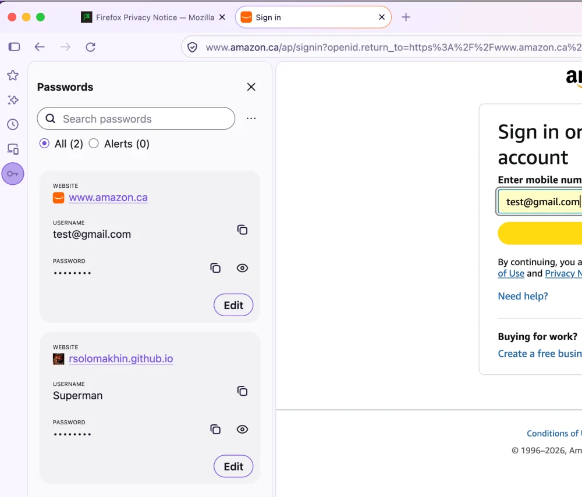Image resolution: width=582 pixels, height=497 pixels.
Task: Open the Privacy Notice link
Action: tap(563, 274)
